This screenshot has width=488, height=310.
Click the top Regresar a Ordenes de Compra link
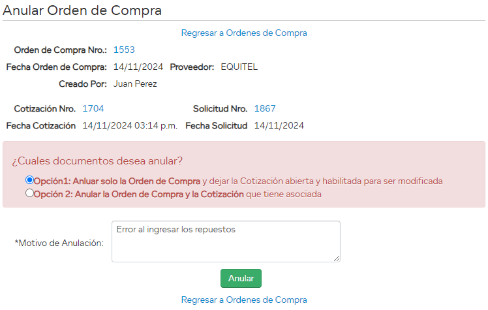point(244,33)
